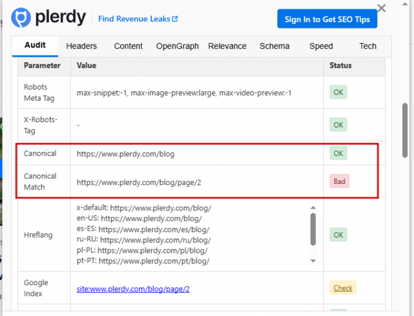Open the Find Revenue Leaks link

(x=138, y=19)
